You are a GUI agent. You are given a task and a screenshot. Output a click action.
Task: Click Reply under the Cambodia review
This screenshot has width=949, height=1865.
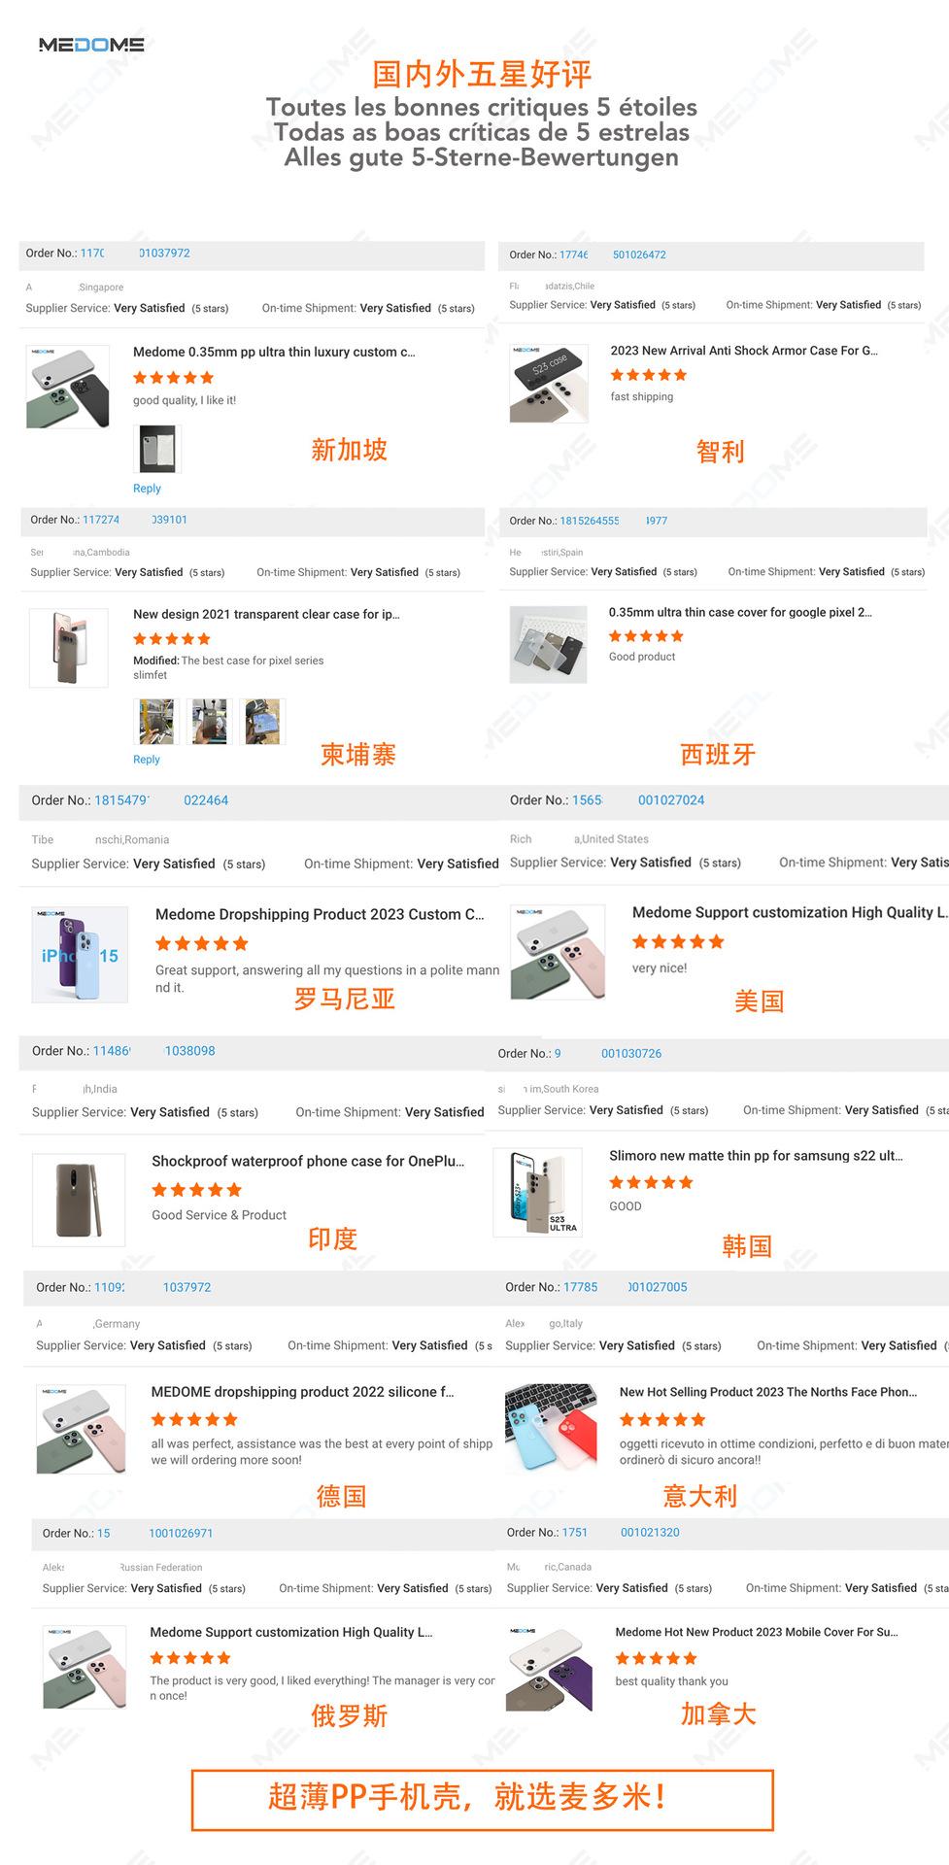[147, 760]
